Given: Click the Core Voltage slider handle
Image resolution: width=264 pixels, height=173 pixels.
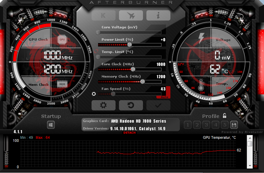Looking at the screenshot, I should tap(98, 32).
